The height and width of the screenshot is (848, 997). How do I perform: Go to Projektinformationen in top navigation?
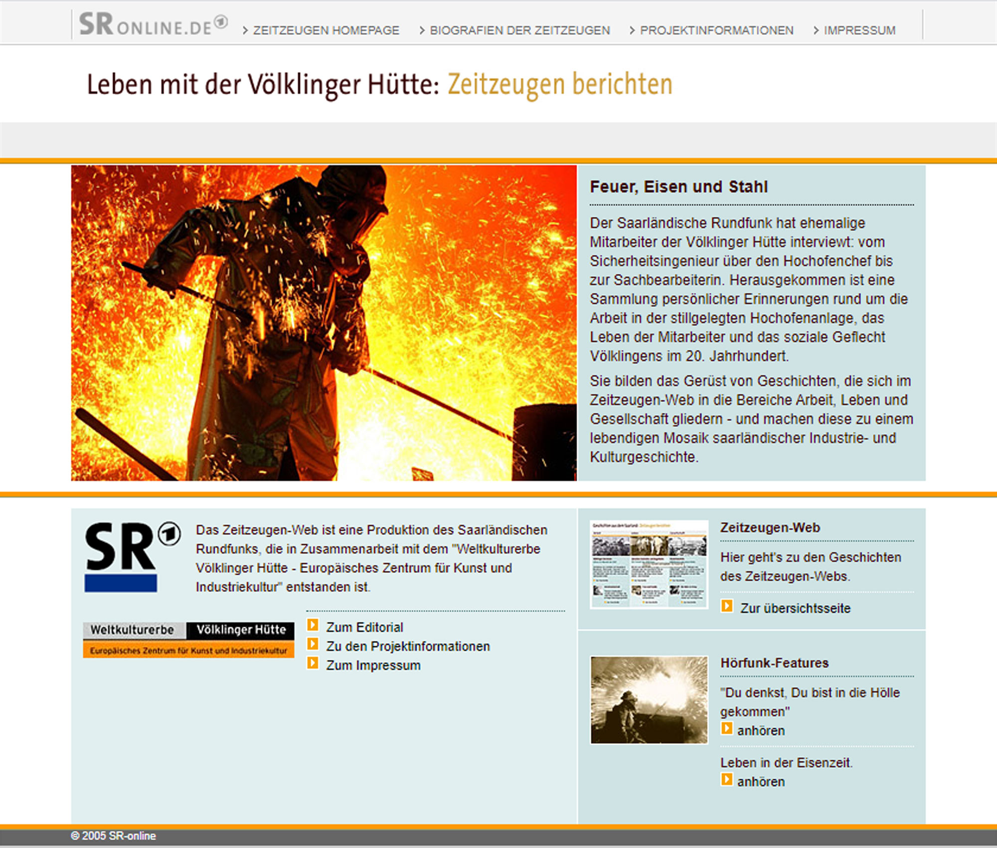tap(716, 30)
